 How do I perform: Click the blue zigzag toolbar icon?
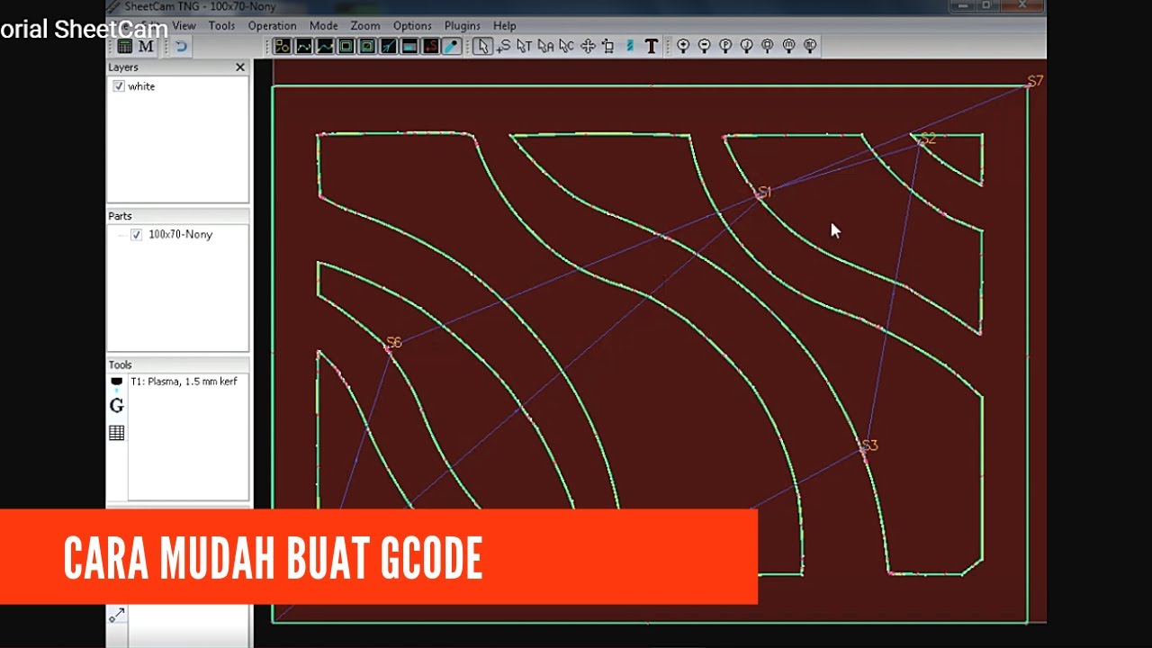pos(630,46)
